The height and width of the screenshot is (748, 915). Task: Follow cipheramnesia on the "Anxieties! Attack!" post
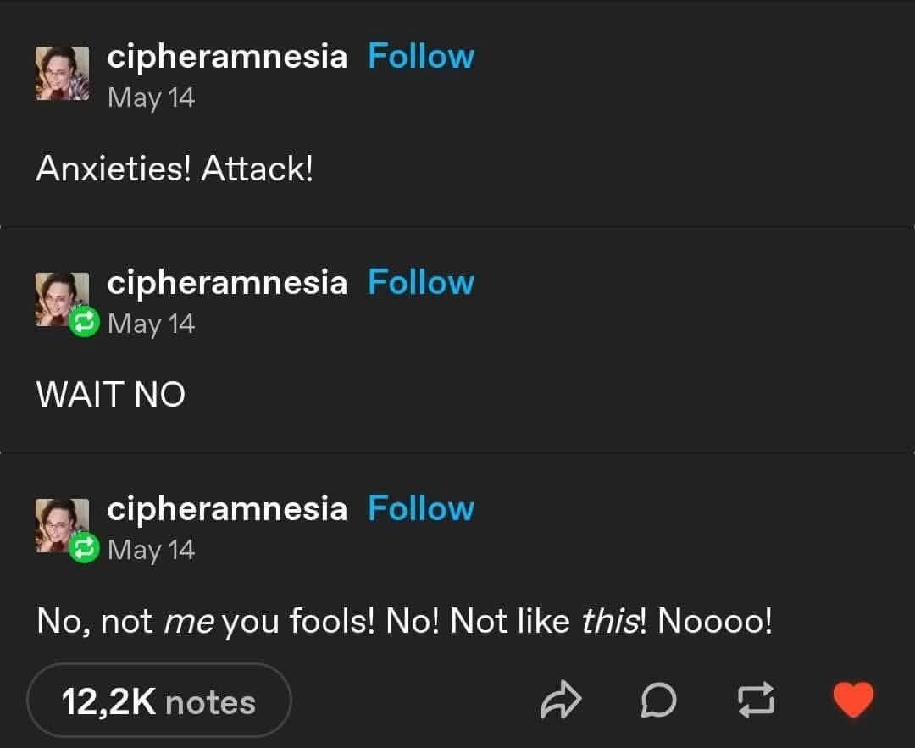(421, 57)
